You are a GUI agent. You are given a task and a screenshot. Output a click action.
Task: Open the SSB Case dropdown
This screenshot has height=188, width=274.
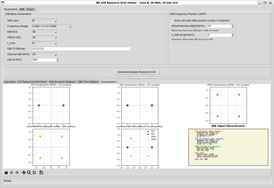point(45,20)
